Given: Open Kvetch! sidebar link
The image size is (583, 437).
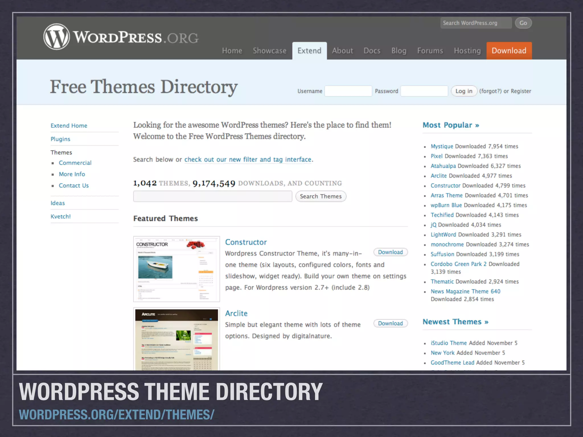Looking at the screenshot, I should [x=61, y=216].
